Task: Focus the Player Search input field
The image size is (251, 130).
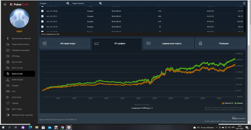Action: point(85,3)
